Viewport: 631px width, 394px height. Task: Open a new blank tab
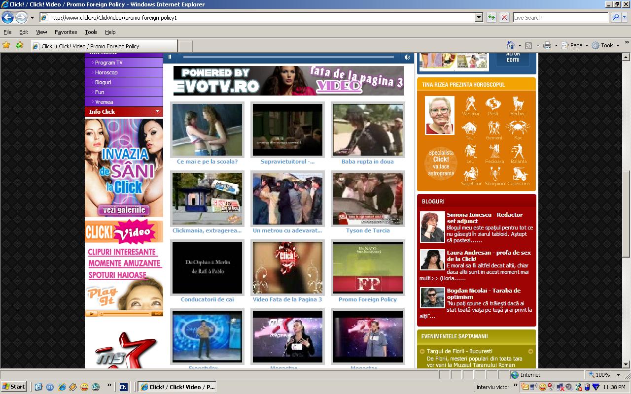tap(185, 46)
